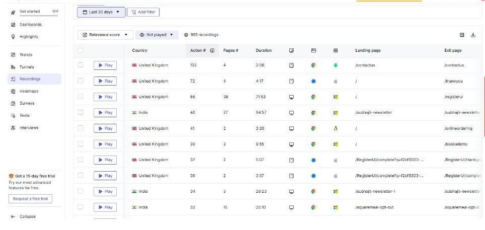Screen dimensions: 485x230
Task: Click the browser column header icon
Action: point(313,50)
